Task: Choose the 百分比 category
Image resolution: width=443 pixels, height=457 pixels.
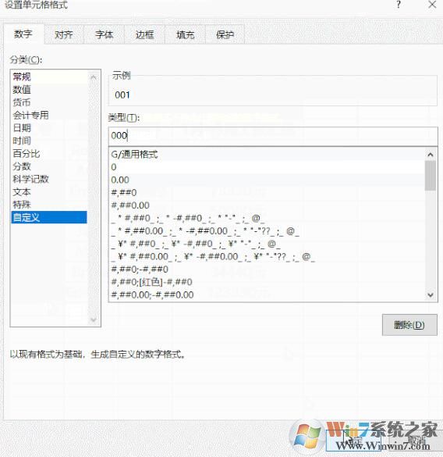Action: point(49,154)
